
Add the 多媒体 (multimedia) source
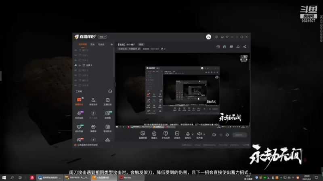(177, 135)
